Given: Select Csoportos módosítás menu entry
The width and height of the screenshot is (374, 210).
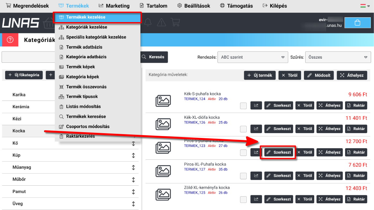Looking at the screenshot, I should tap(97, 126).
